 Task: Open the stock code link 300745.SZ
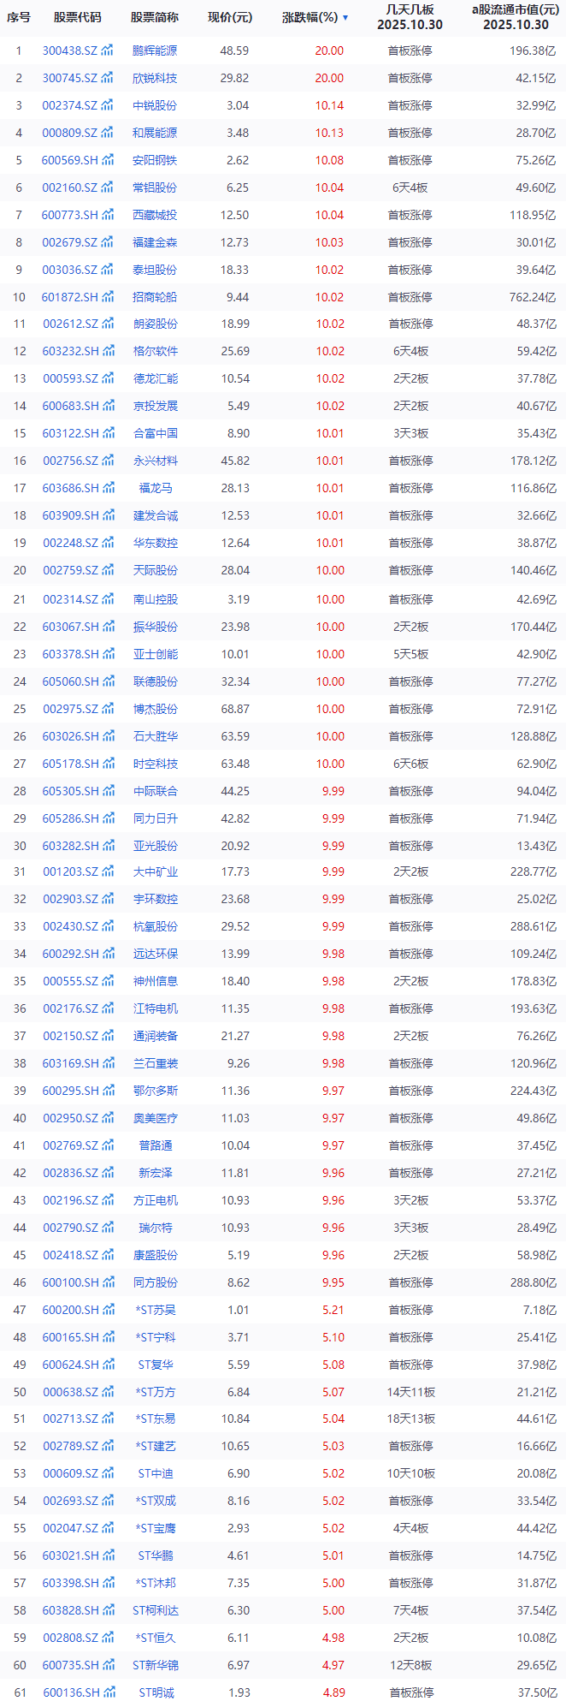(x=70, y=78)
